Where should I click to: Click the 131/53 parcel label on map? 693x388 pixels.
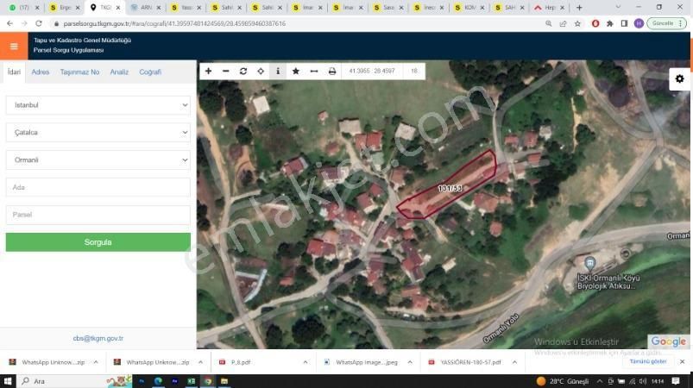450,189
